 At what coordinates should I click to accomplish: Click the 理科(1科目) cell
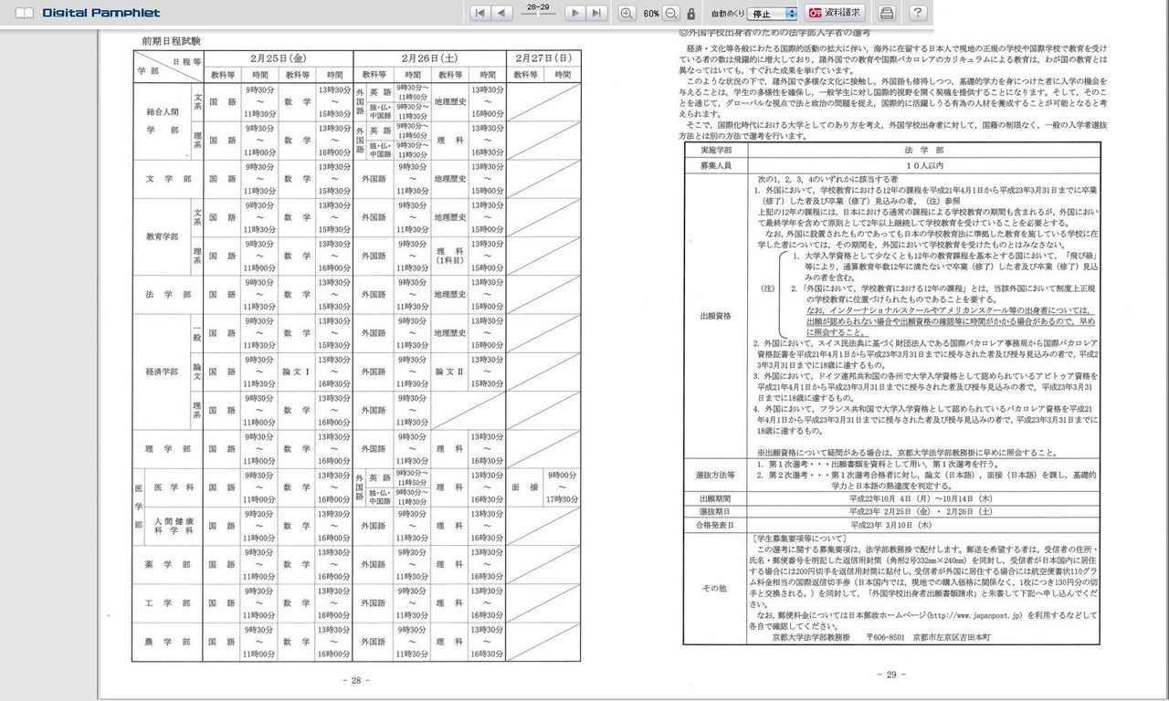click(x=450, y=256)
